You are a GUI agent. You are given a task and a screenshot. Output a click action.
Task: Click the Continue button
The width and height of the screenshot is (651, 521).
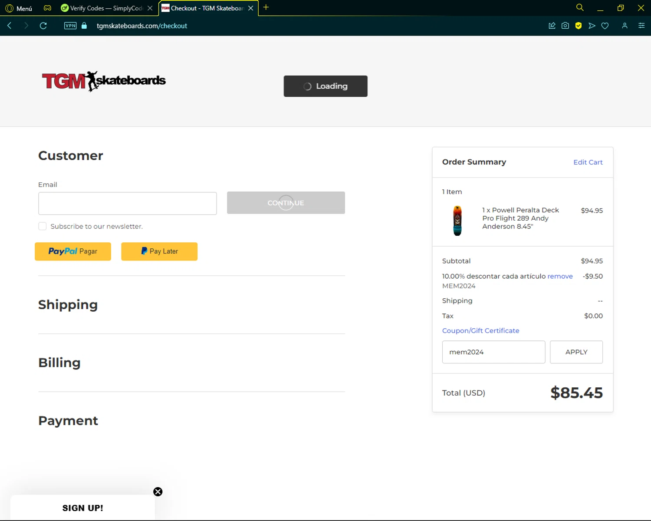coord(286,203)
